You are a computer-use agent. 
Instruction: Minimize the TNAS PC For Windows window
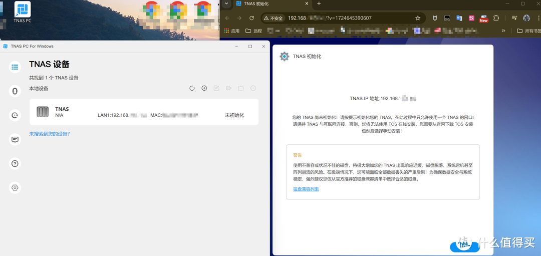pyautogui.click(x=236, y=46)
